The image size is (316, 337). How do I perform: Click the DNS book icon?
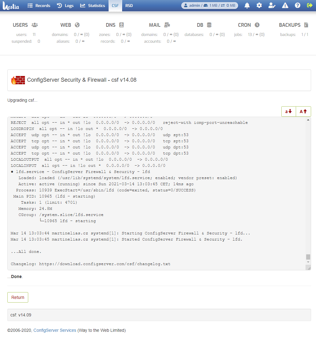(x=121, y=25)
